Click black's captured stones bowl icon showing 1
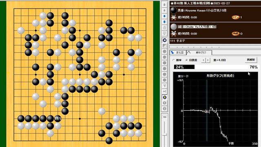 (236, 17)
